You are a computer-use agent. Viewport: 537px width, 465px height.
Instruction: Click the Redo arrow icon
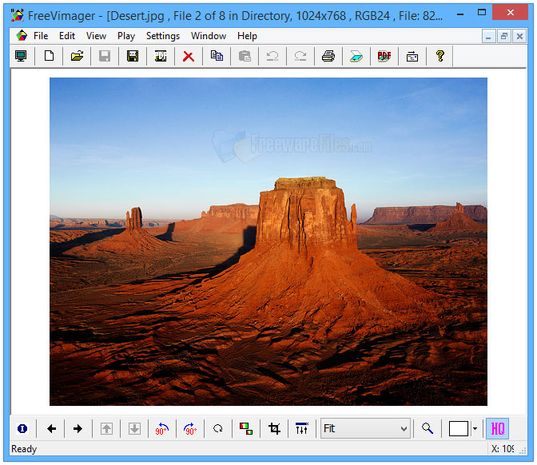(x=300, y=56)
